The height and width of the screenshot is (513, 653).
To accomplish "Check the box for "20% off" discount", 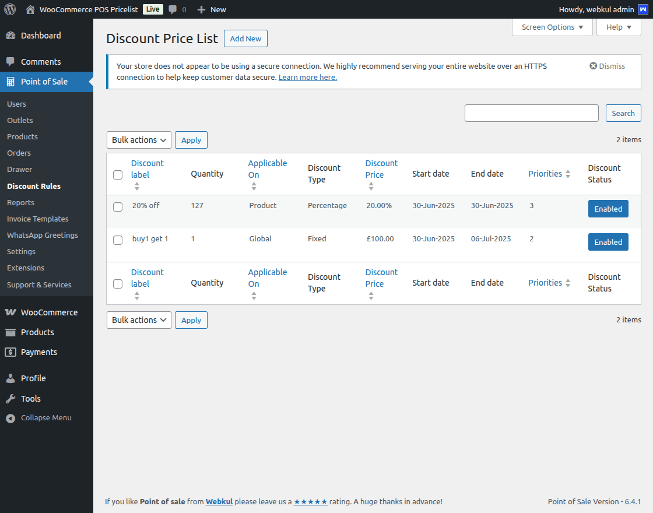I will (x=118, y=207).
